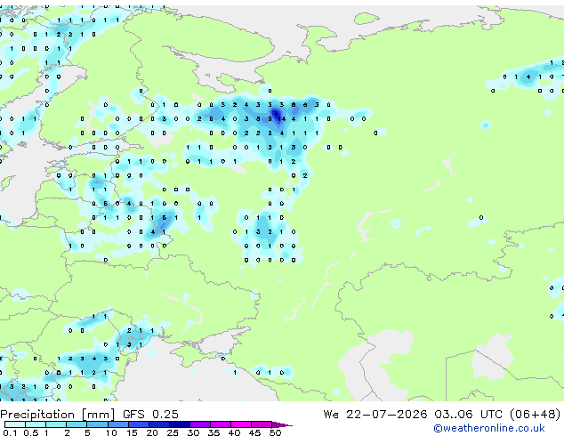Click the '50' legend scale label
The height and width of the screenshot is (436, 564).
click(x=276, y=432)
